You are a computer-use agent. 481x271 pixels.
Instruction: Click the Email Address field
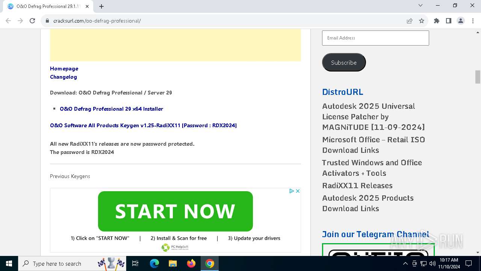pos(375,38)
